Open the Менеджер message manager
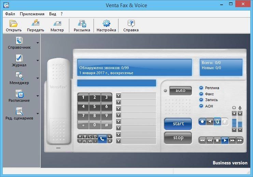The width and height of the screenshot is (253, 177). (x=19, y=78)
